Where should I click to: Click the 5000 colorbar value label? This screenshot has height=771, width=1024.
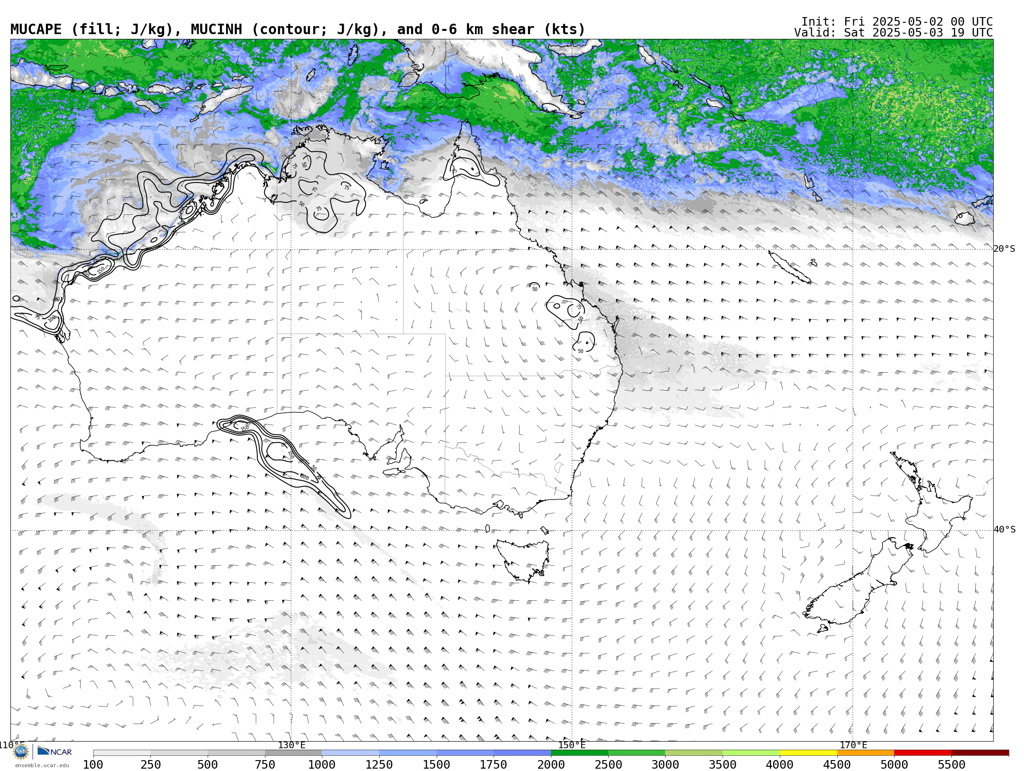tap(894, 764)
